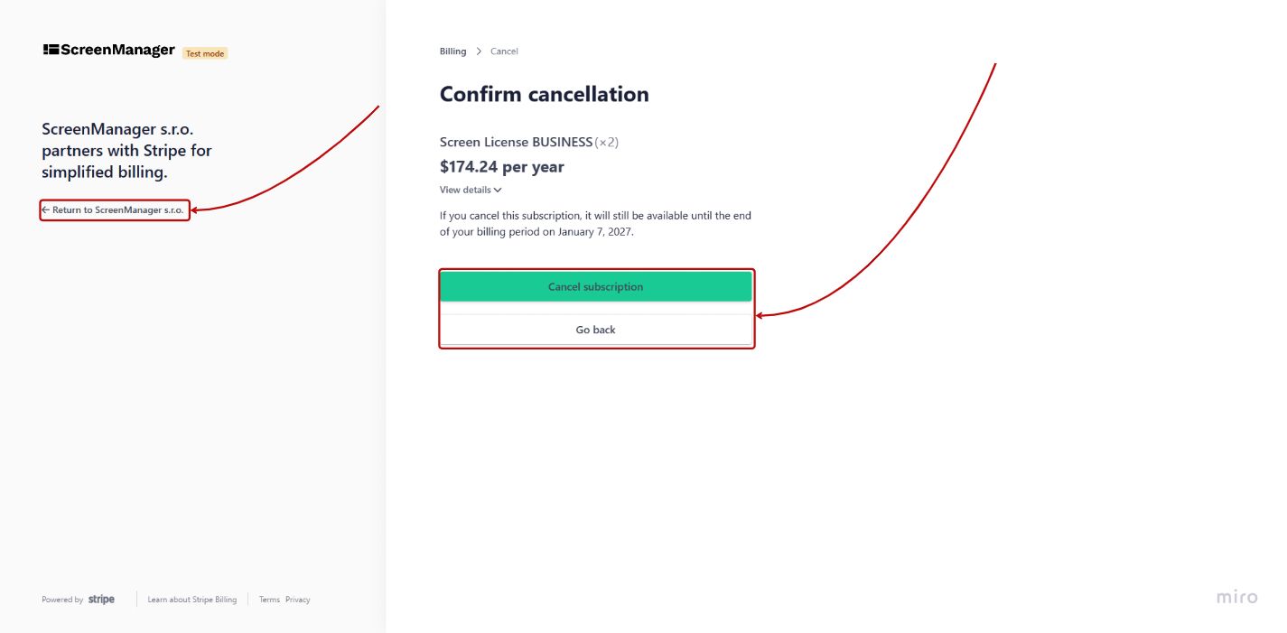Click the (×2) quantity label

tap(608, 142)
